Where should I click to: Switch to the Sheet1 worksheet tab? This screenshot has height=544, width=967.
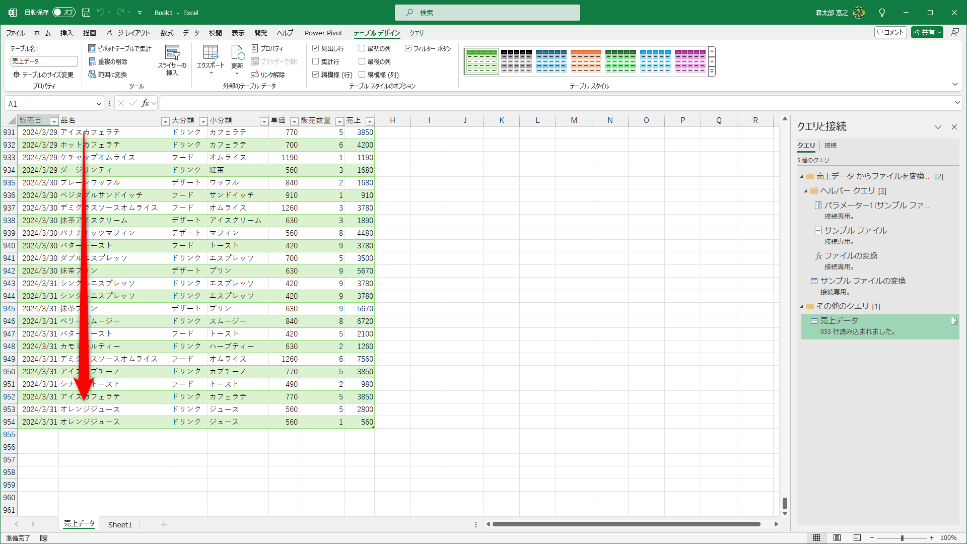tap(120, 524)
